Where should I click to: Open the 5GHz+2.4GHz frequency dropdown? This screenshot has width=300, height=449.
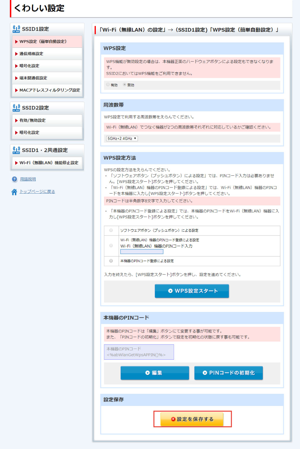point(122,139)
